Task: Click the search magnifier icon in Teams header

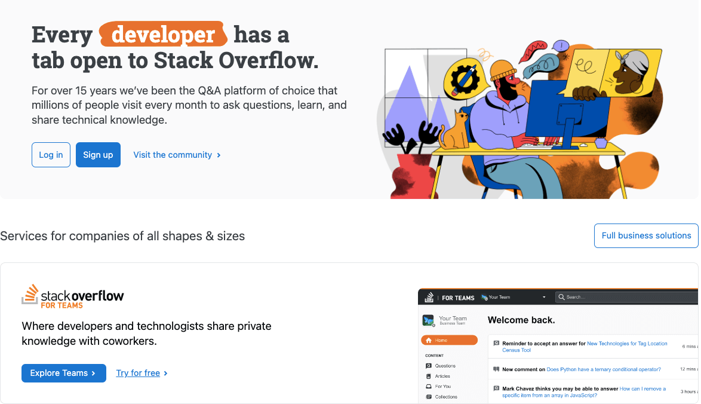Action: point(561,297)
